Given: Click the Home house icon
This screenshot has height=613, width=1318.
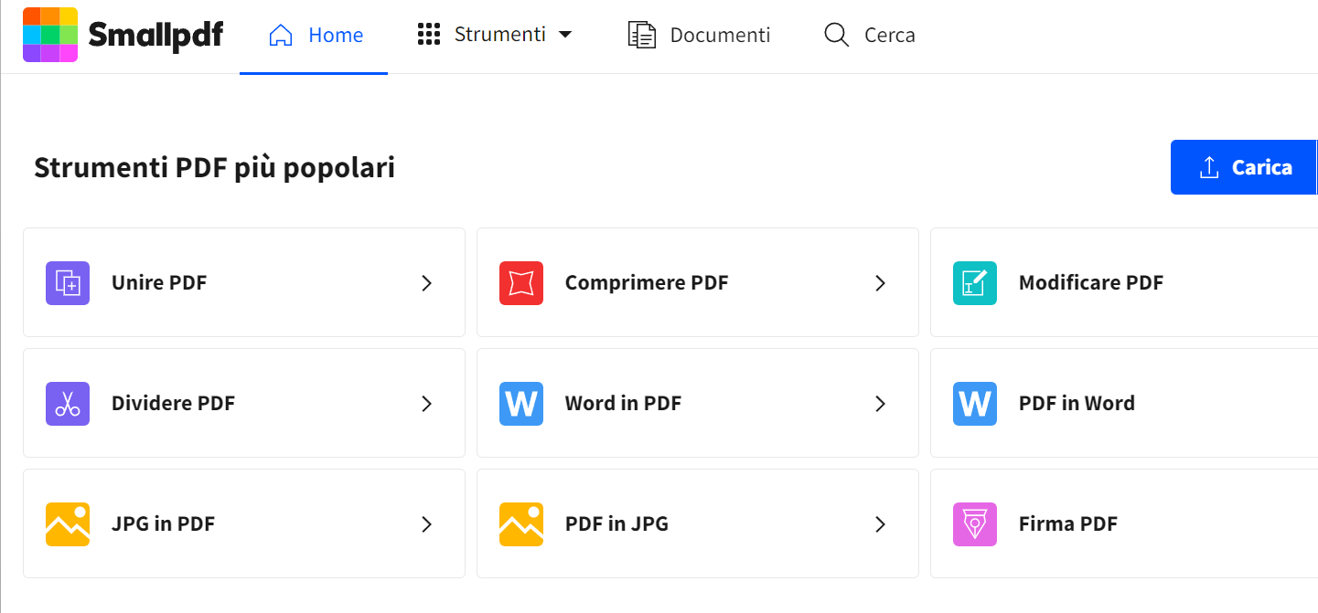Looking at the screenshot, I should click(x=281, y=36).
